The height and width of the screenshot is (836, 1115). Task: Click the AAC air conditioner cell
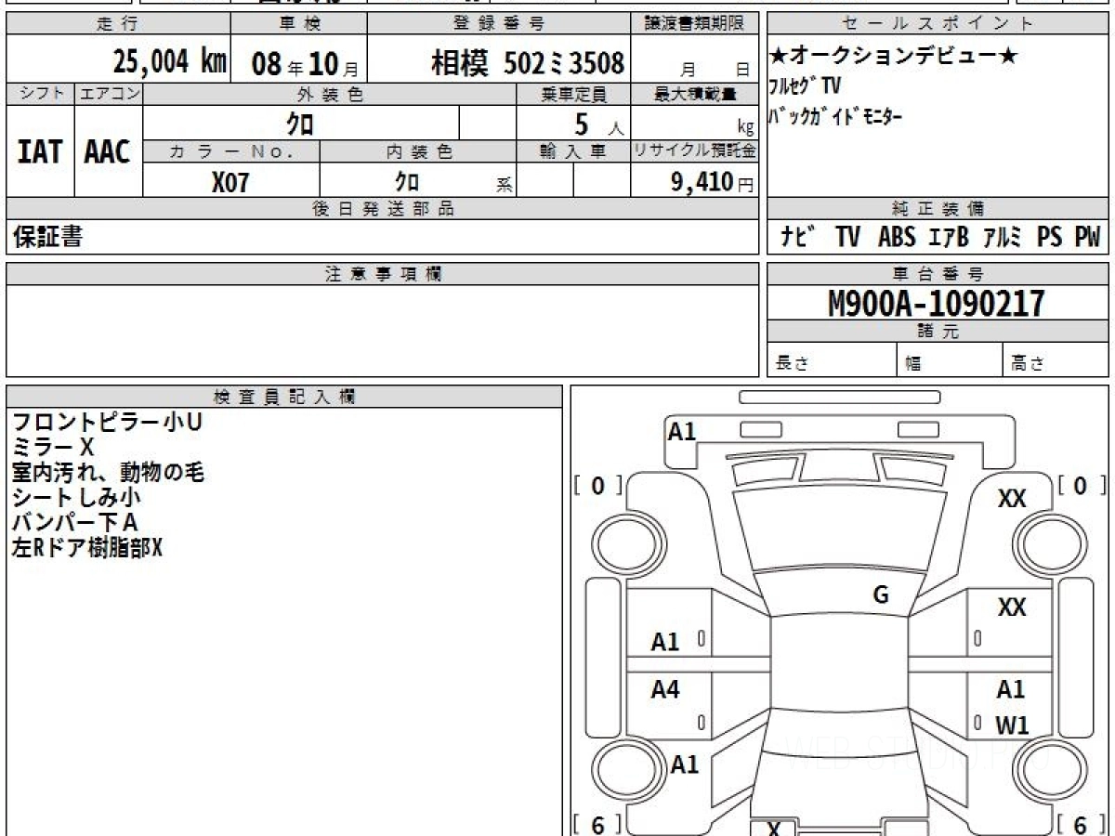pos(108,151)
